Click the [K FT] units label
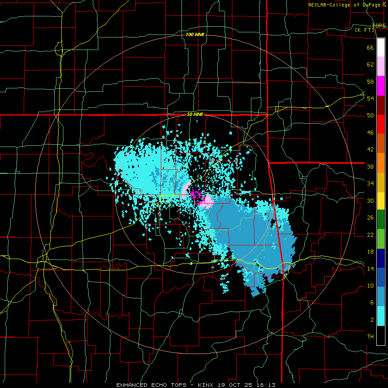388x388 pixels. (x=364, y=30)
